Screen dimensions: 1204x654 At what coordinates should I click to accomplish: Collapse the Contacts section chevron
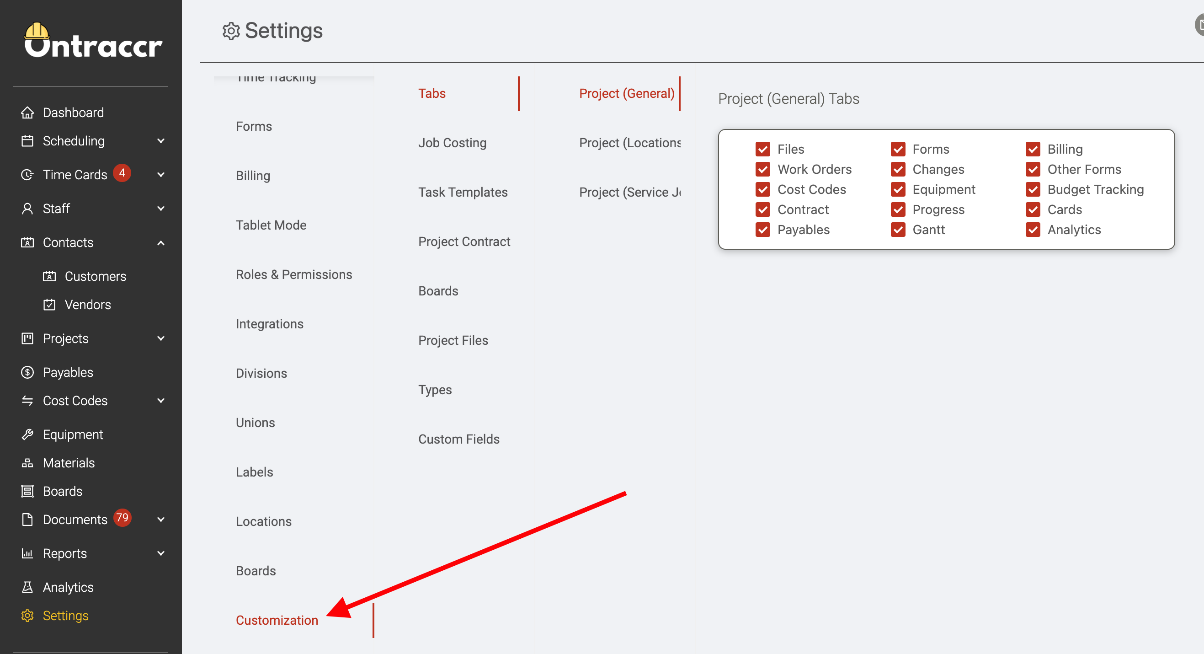161,243
